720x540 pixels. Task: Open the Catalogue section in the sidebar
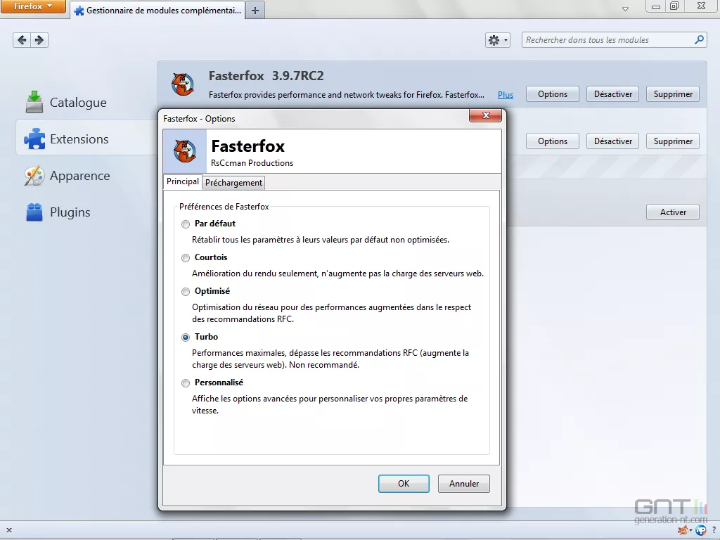(77, 102)
